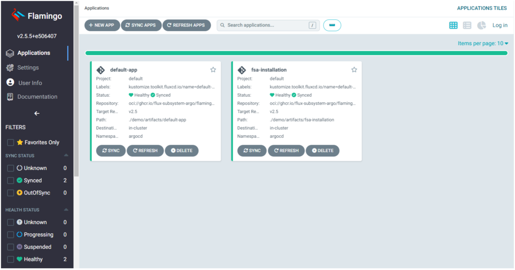Image resolution: width=515 pixels, height=270 pixels.
Task: Open Applications in the sidebar
Action: tap(34, 53)
